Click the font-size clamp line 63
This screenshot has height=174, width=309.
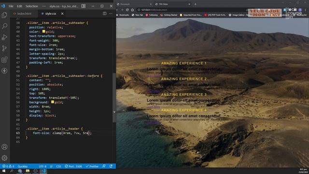(x=62, y=133)
